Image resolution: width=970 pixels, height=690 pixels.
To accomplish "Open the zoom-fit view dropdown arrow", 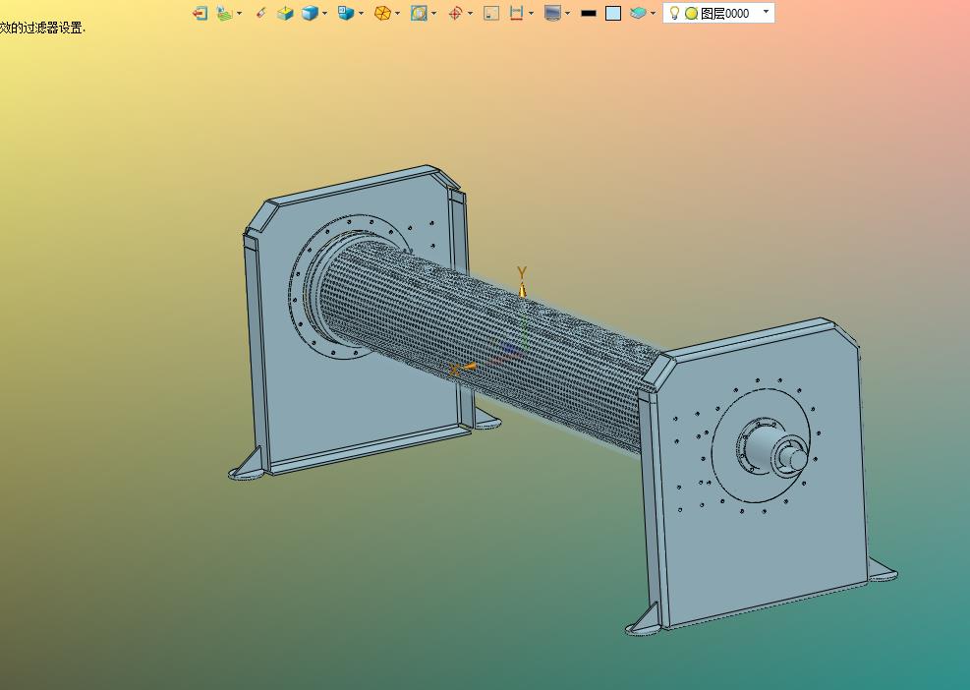I will [x=434, y=13].
